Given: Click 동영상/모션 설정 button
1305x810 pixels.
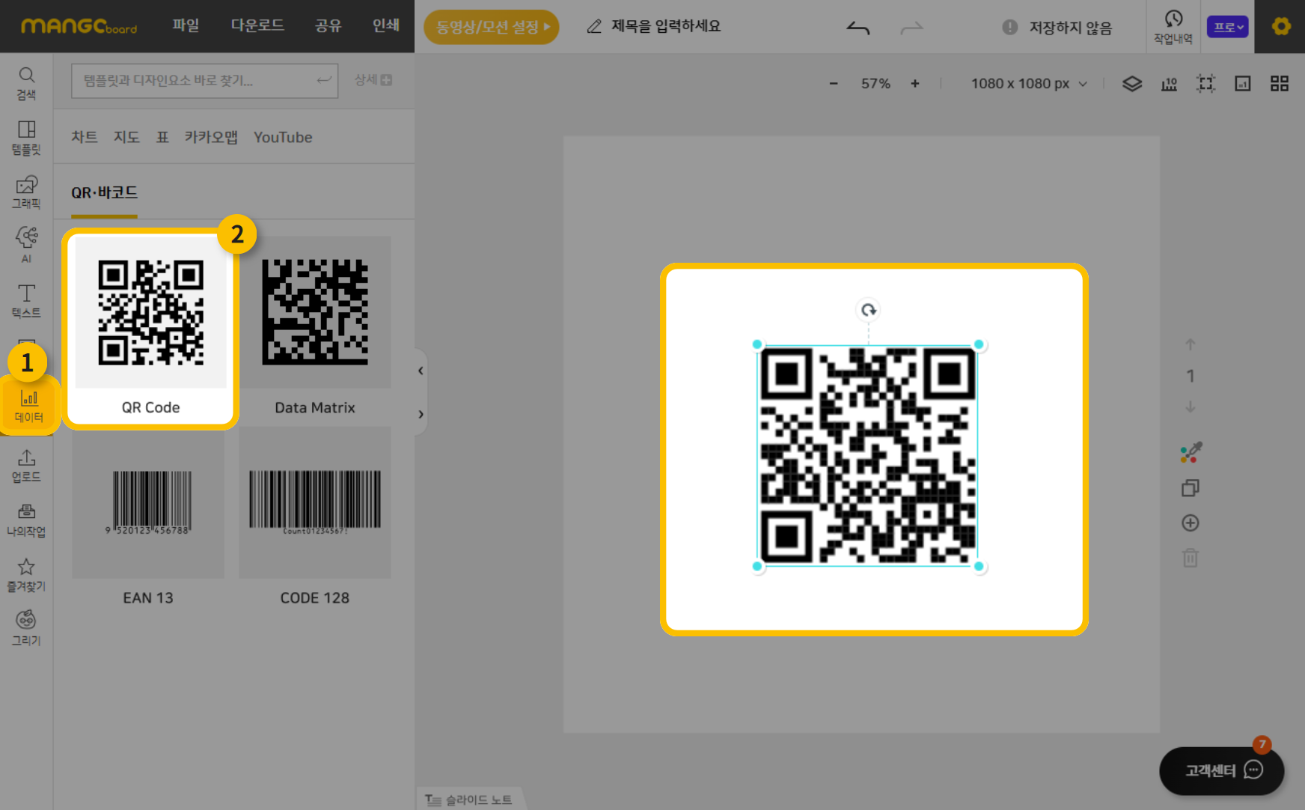Looking at the screenshot, I should click(x=492, y=27).
